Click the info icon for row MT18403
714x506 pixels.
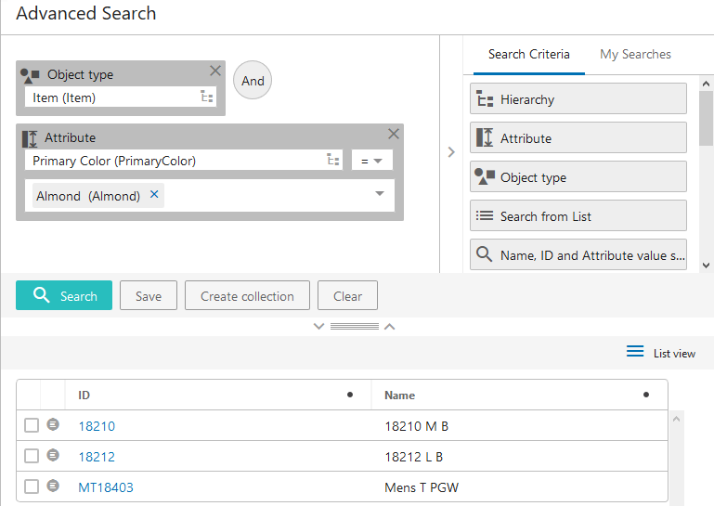coord(53,486)
